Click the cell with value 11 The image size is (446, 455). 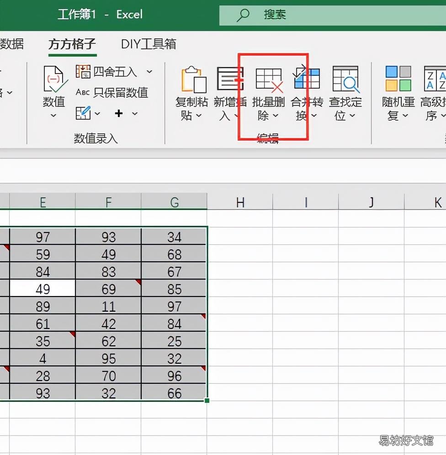[108, 305]
